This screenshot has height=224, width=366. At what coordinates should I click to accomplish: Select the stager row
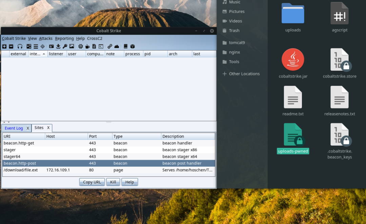109,150
